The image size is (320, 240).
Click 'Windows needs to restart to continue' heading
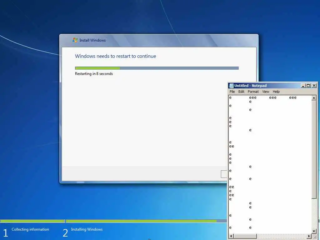pyautogui.click(x=115, y=56)
